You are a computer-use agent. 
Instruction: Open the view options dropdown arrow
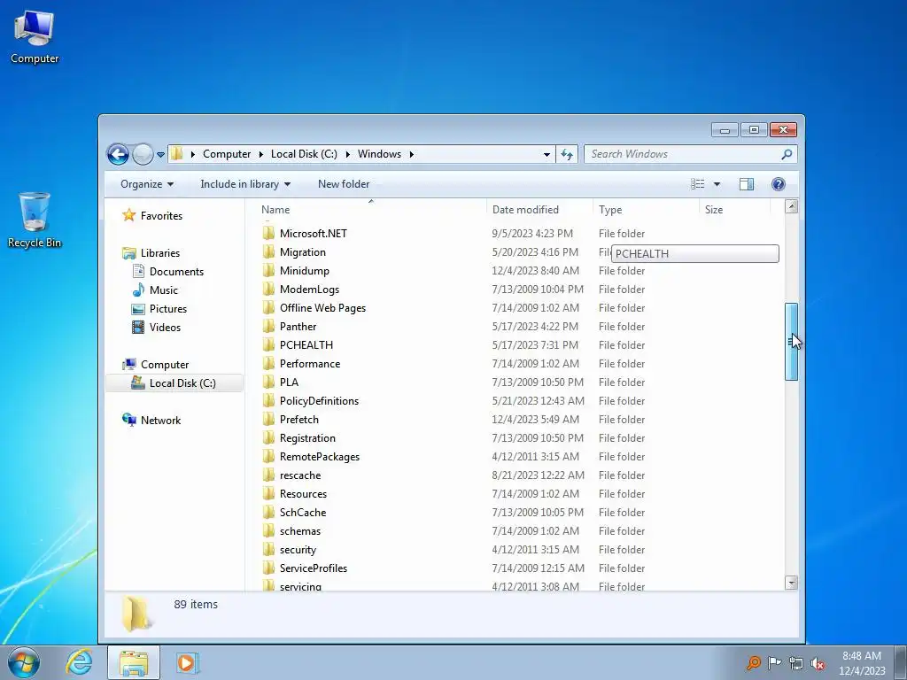click(x=717, y=184)
